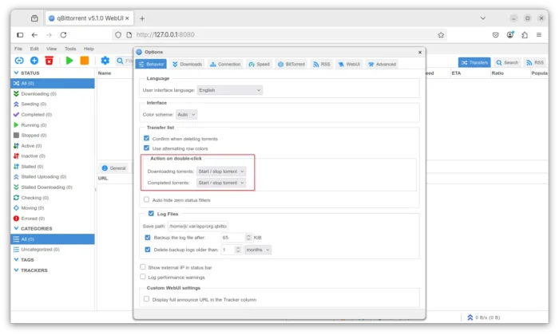Toggle Confirm when deleting torrents checkbox
Screen dimensions: 559x335
click(x=146, y=138)
